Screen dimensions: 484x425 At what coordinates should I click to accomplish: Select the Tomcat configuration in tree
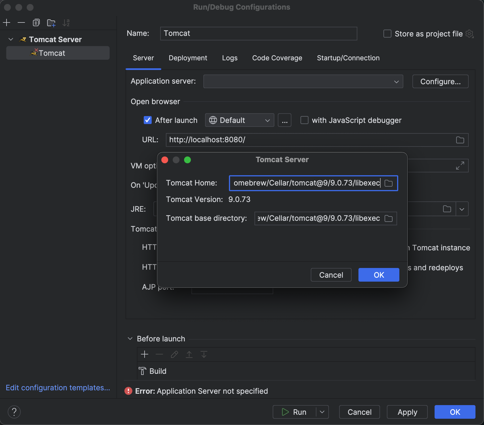pos(58,53)
